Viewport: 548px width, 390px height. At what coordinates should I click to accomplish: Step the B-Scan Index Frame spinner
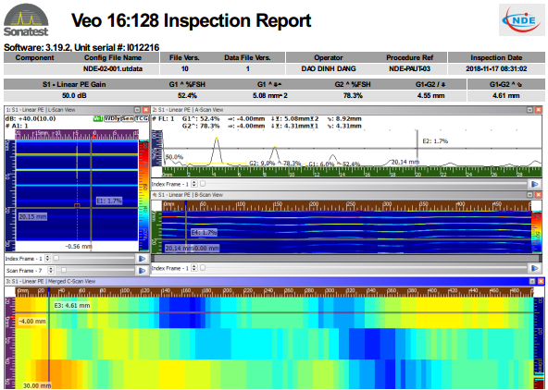194,268
